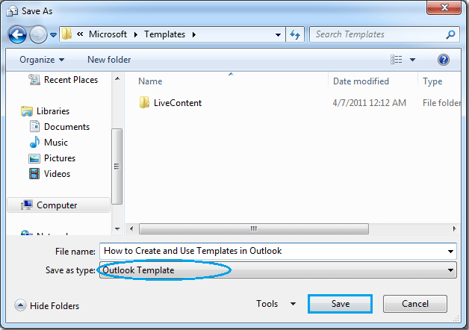Sort by the Name column header

(x=150, y=81)
